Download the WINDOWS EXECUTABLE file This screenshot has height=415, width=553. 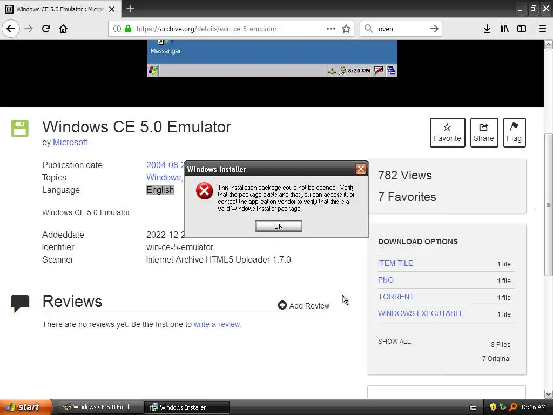[421, 313]
